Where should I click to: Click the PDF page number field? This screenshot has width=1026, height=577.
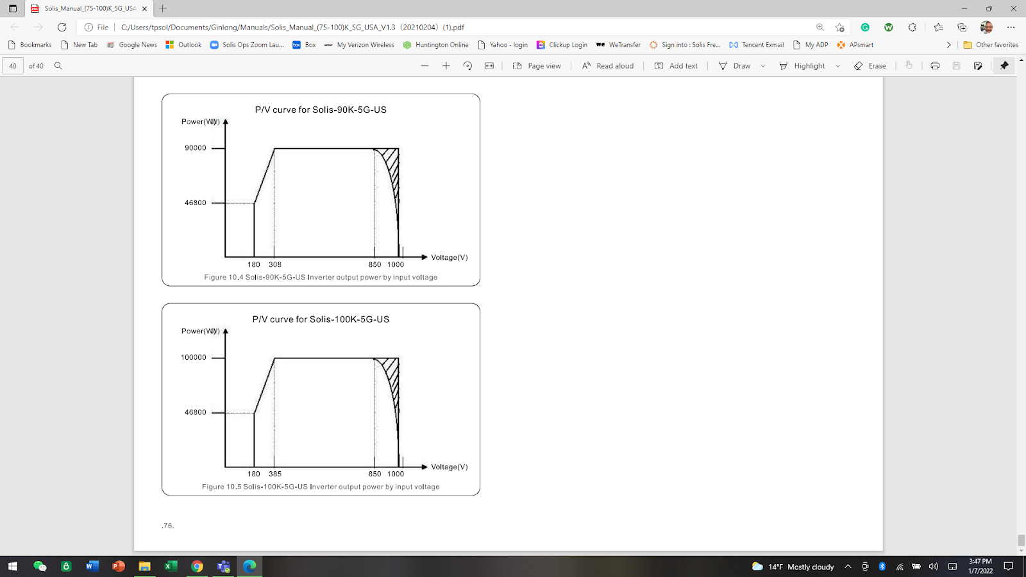[13, 66]
